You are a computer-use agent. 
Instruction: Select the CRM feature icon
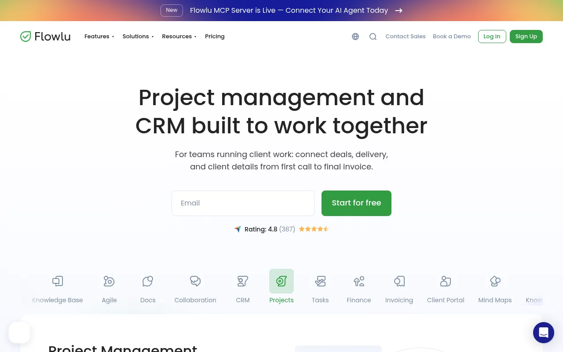coord(243,281)
